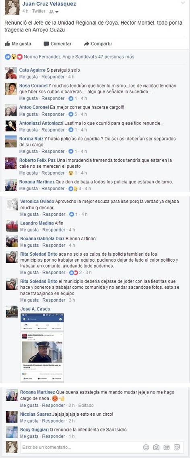Open Juan Cruz Velasquez profile name
190x458 pixels.
pyautogui.click(x=49, y=4)
